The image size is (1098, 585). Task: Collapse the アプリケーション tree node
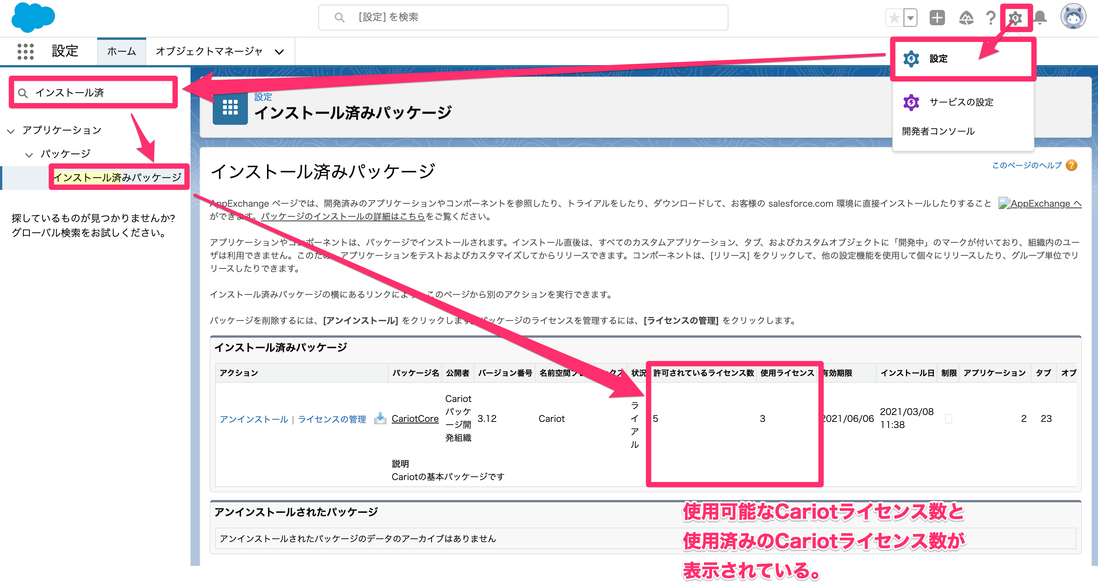coord(11,131)
